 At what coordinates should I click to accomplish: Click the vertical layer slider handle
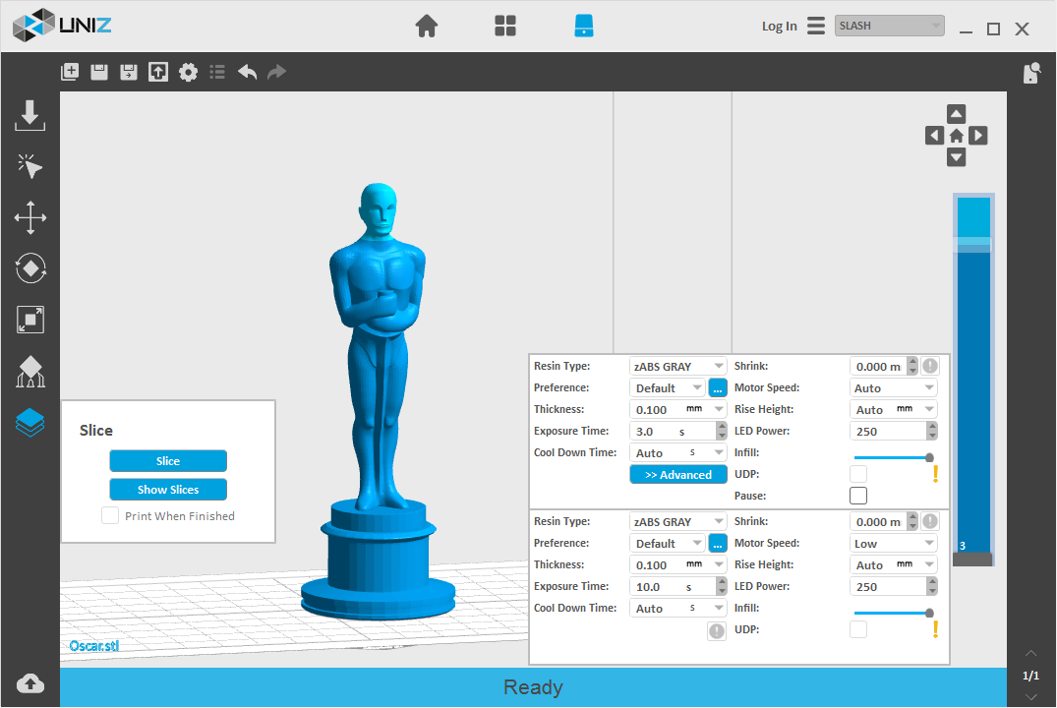pos(972,244)
